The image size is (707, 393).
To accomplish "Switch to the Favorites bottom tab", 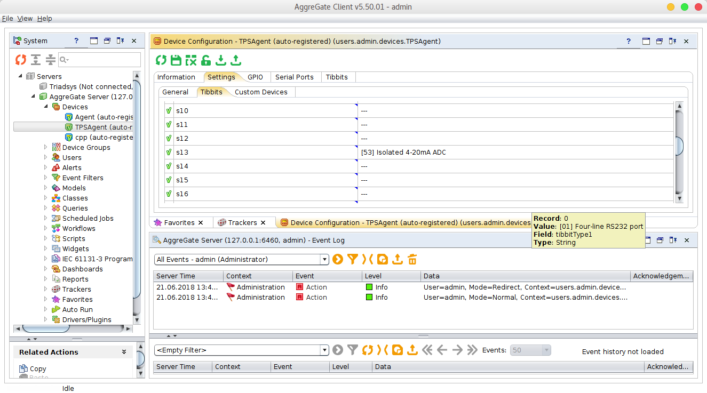I will tap(179, 222).
